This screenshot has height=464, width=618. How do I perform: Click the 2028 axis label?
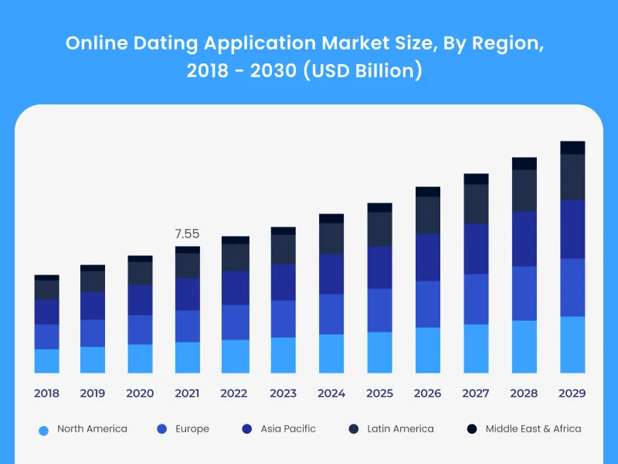pyautogui.click(x=524, y=394)
